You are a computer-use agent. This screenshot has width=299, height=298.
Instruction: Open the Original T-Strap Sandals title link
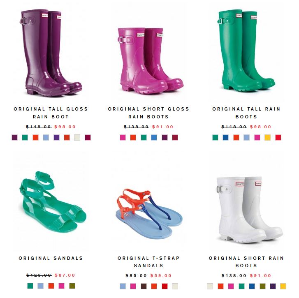pyautogui.click(x=148, y=262)
